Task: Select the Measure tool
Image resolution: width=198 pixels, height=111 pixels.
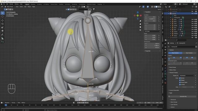Action: point(2,38)
